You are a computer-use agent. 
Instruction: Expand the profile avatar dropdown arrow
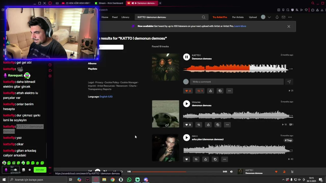pos(269,17)
